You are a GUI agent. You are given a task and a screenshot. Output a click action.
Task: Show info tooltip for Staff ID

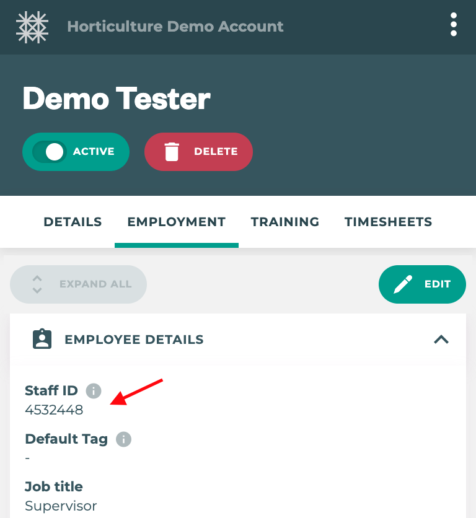93,391
